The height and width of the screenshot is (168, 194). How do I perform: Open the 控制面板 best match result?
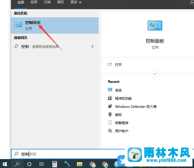55,25
